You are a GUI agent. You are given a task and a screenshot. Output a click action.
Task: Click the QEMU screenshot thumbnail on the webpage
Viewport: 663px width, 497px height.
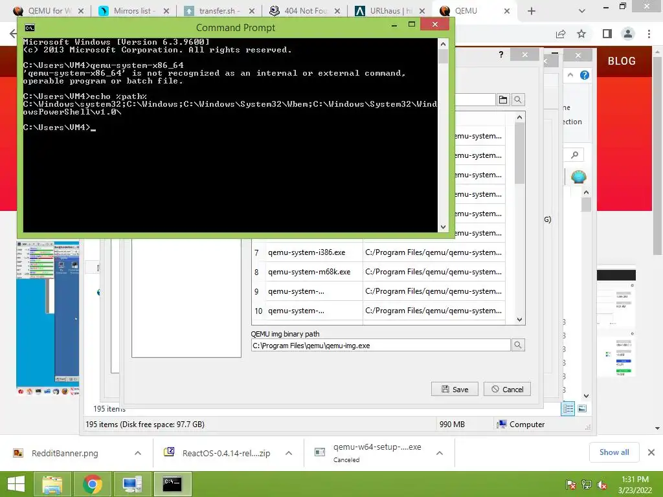(x=48, y=318)
